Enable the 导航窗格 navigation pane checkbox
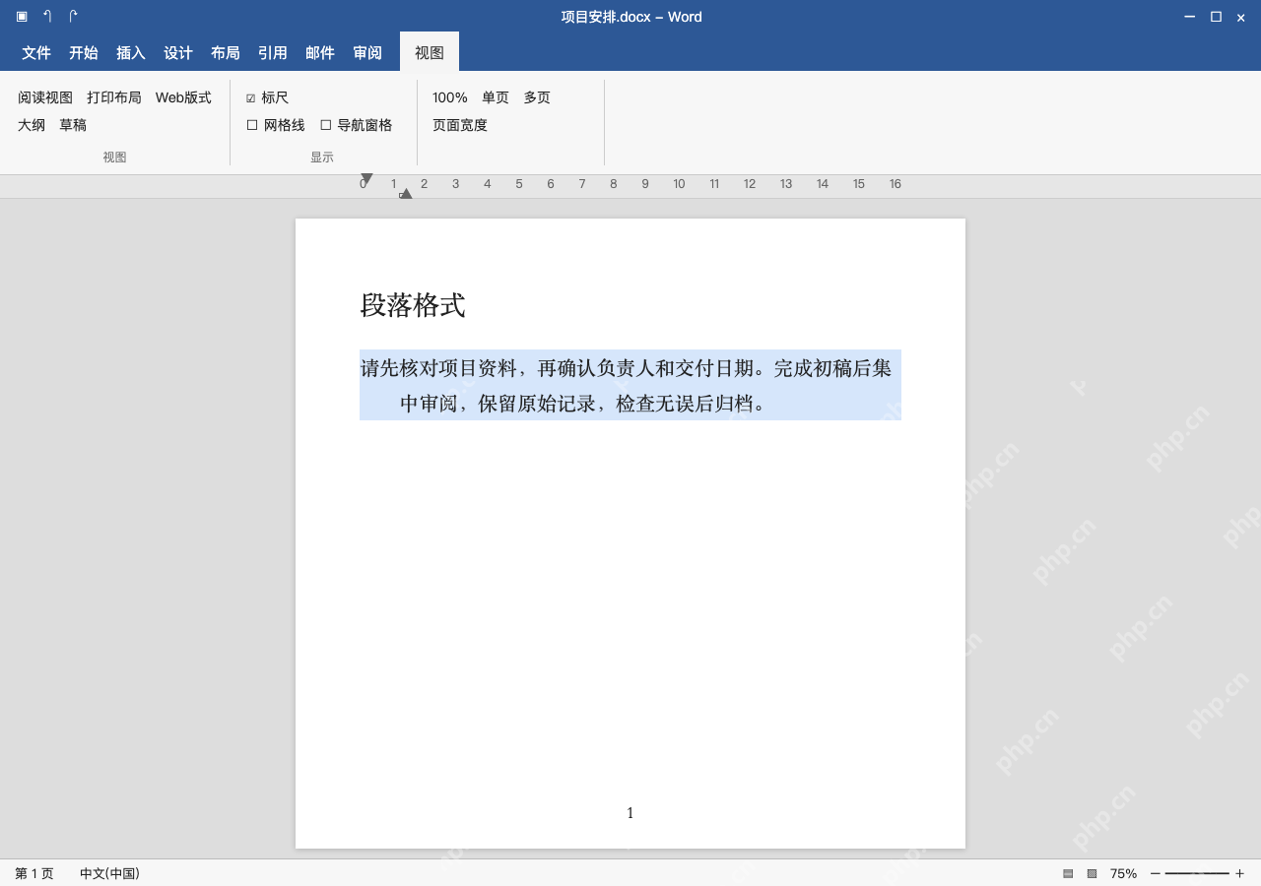1261x886 pixels. [x=326, y=125]
